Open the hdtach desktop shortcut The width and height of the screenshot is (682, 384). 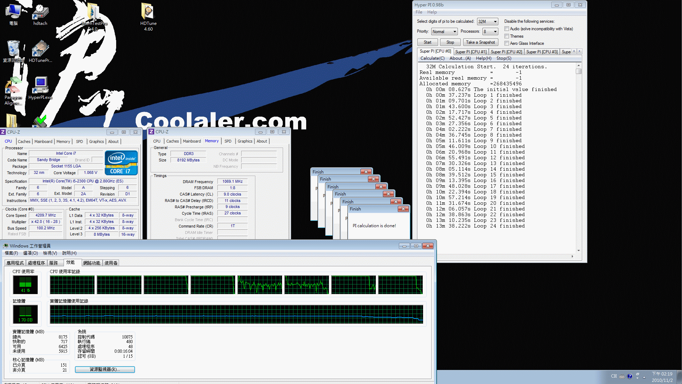click(40, 14)
